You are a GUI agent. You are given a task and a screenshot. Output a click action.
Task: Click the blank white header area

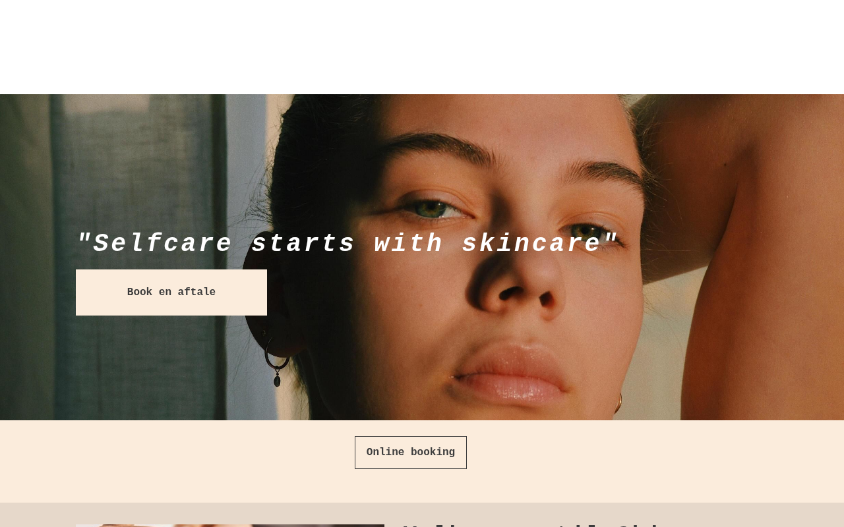422,47
